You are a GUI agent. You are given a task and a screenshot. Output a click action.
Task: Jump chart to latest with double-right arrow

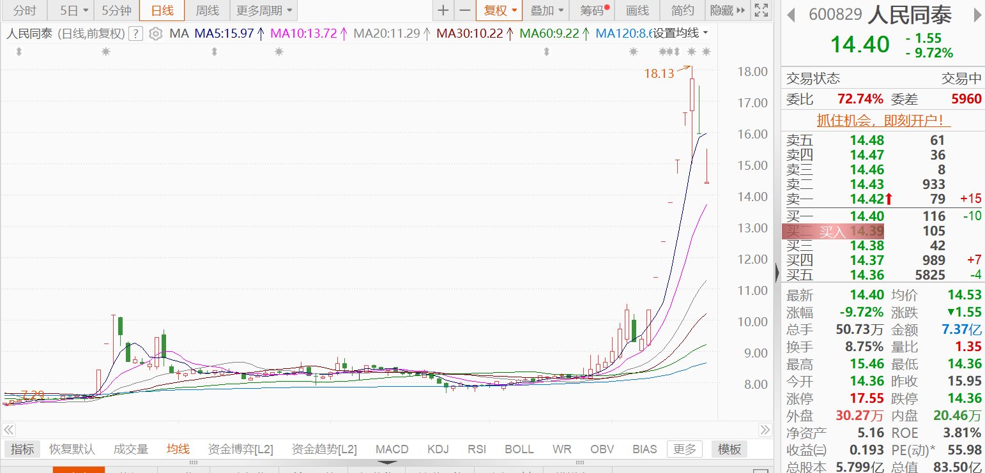pyautogui.click(x=765, y=429)
